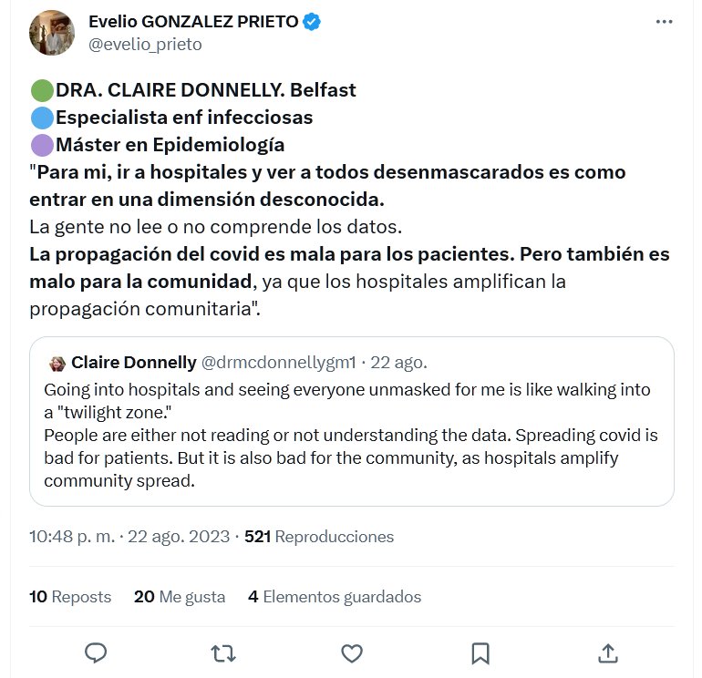View the 20 Me gusta list
Image resolution: width=702 pixels, height=678 pixels.
pos(180,597)
